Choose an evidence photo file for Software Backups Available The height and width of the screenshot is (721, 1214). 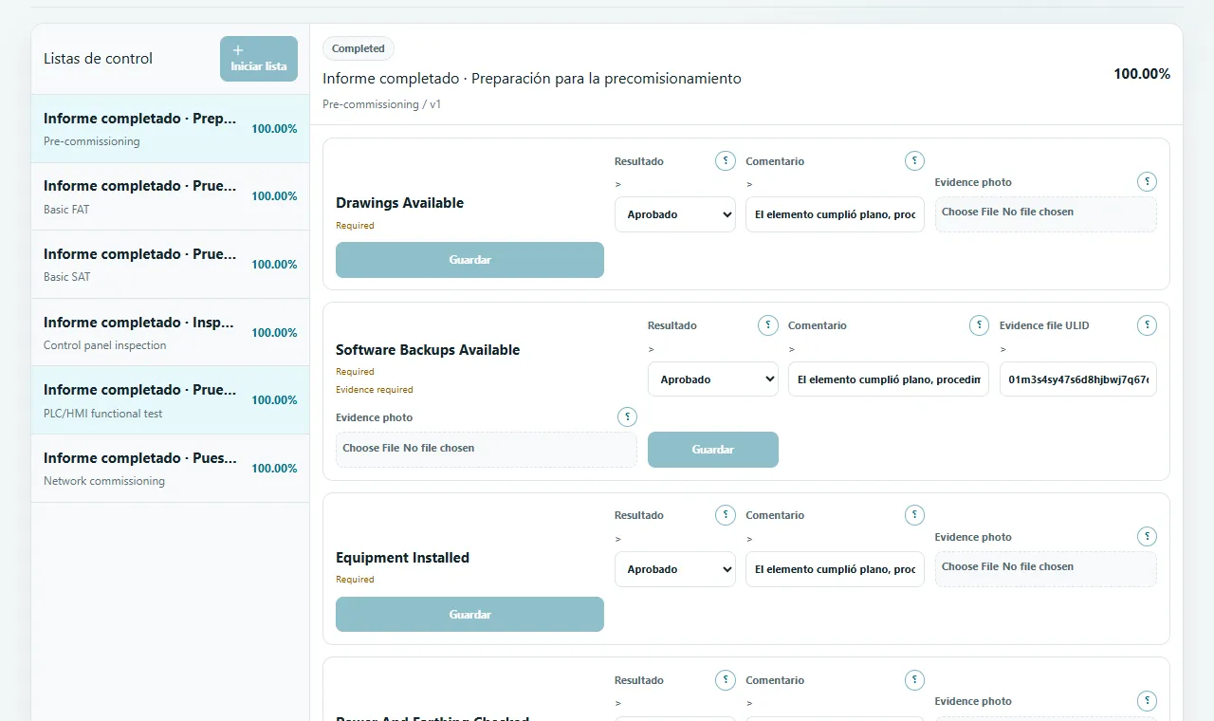click(487, 450)
